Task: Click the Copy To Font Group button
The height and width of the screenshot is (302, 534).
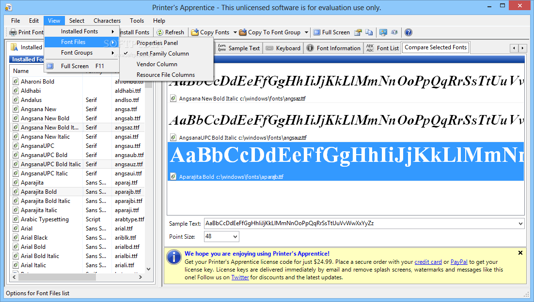Action: [x=270, y=32]
